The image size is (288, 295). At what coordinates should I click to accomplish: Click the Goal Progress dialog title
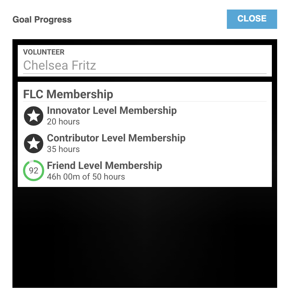[x=42, y=20]
